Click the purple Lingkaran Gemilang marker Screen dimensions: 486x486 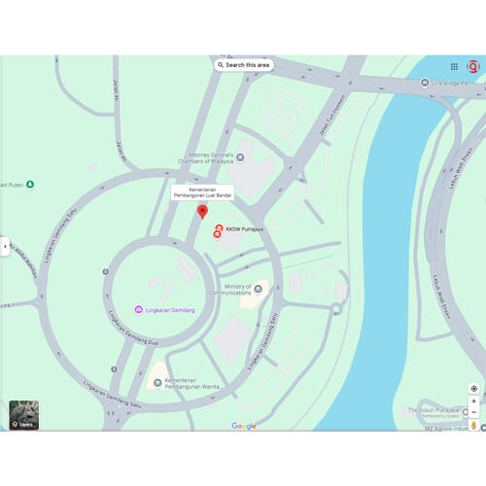point(139,309)
